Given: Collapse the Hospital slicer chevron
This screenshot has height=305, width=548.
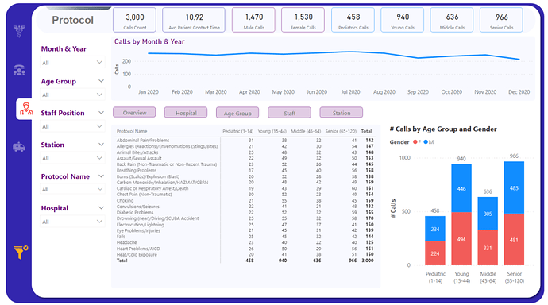Looking at the screenshot, I should click(101, 208).
